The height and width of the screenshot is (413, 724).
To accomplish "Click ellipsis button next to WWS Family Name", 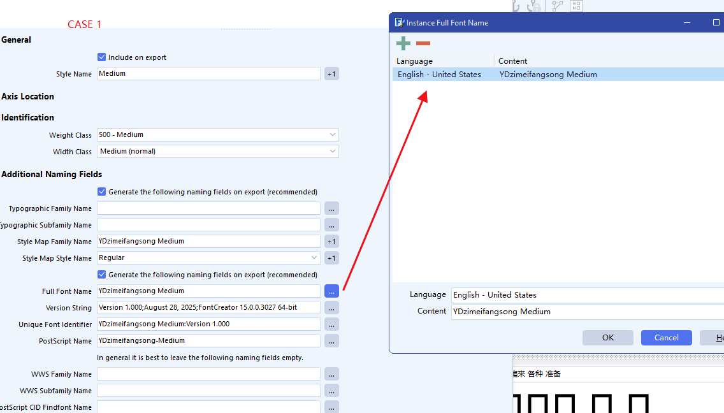I will [331, 374].
